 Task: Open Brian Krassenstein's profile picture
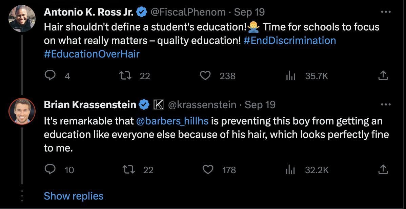tap(22, 111)
